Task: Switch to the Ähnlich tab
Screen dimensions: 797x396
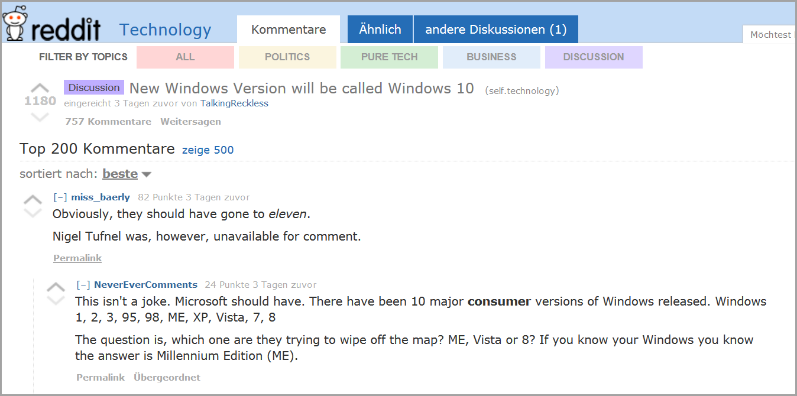Action: click(380, 30)
